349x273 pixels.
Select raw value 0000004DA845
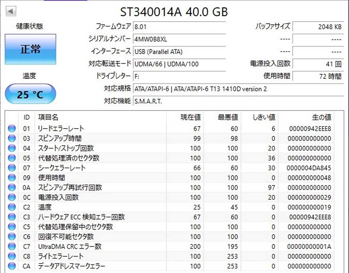(309, 168)
